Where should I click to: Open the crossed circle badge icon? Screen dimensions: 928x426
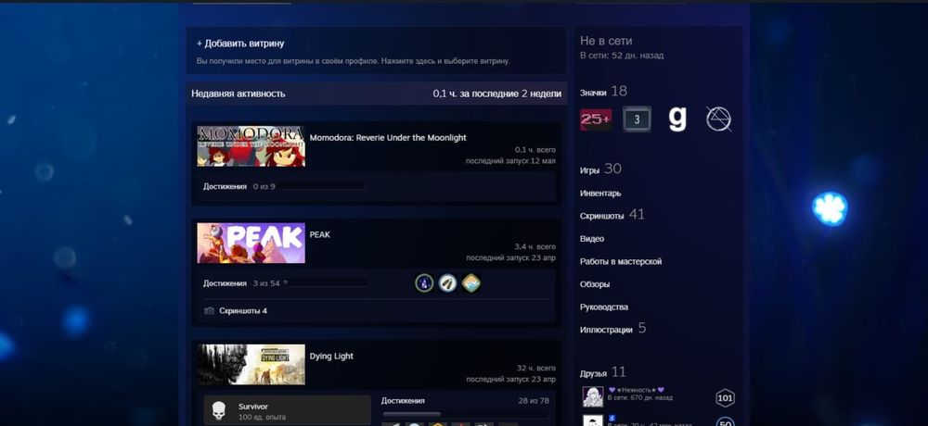[x=718, y=119]
